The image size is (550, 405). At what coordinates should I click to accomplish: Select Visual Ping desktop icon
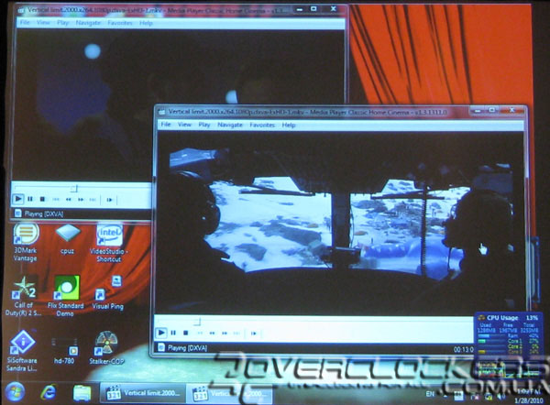107,292
